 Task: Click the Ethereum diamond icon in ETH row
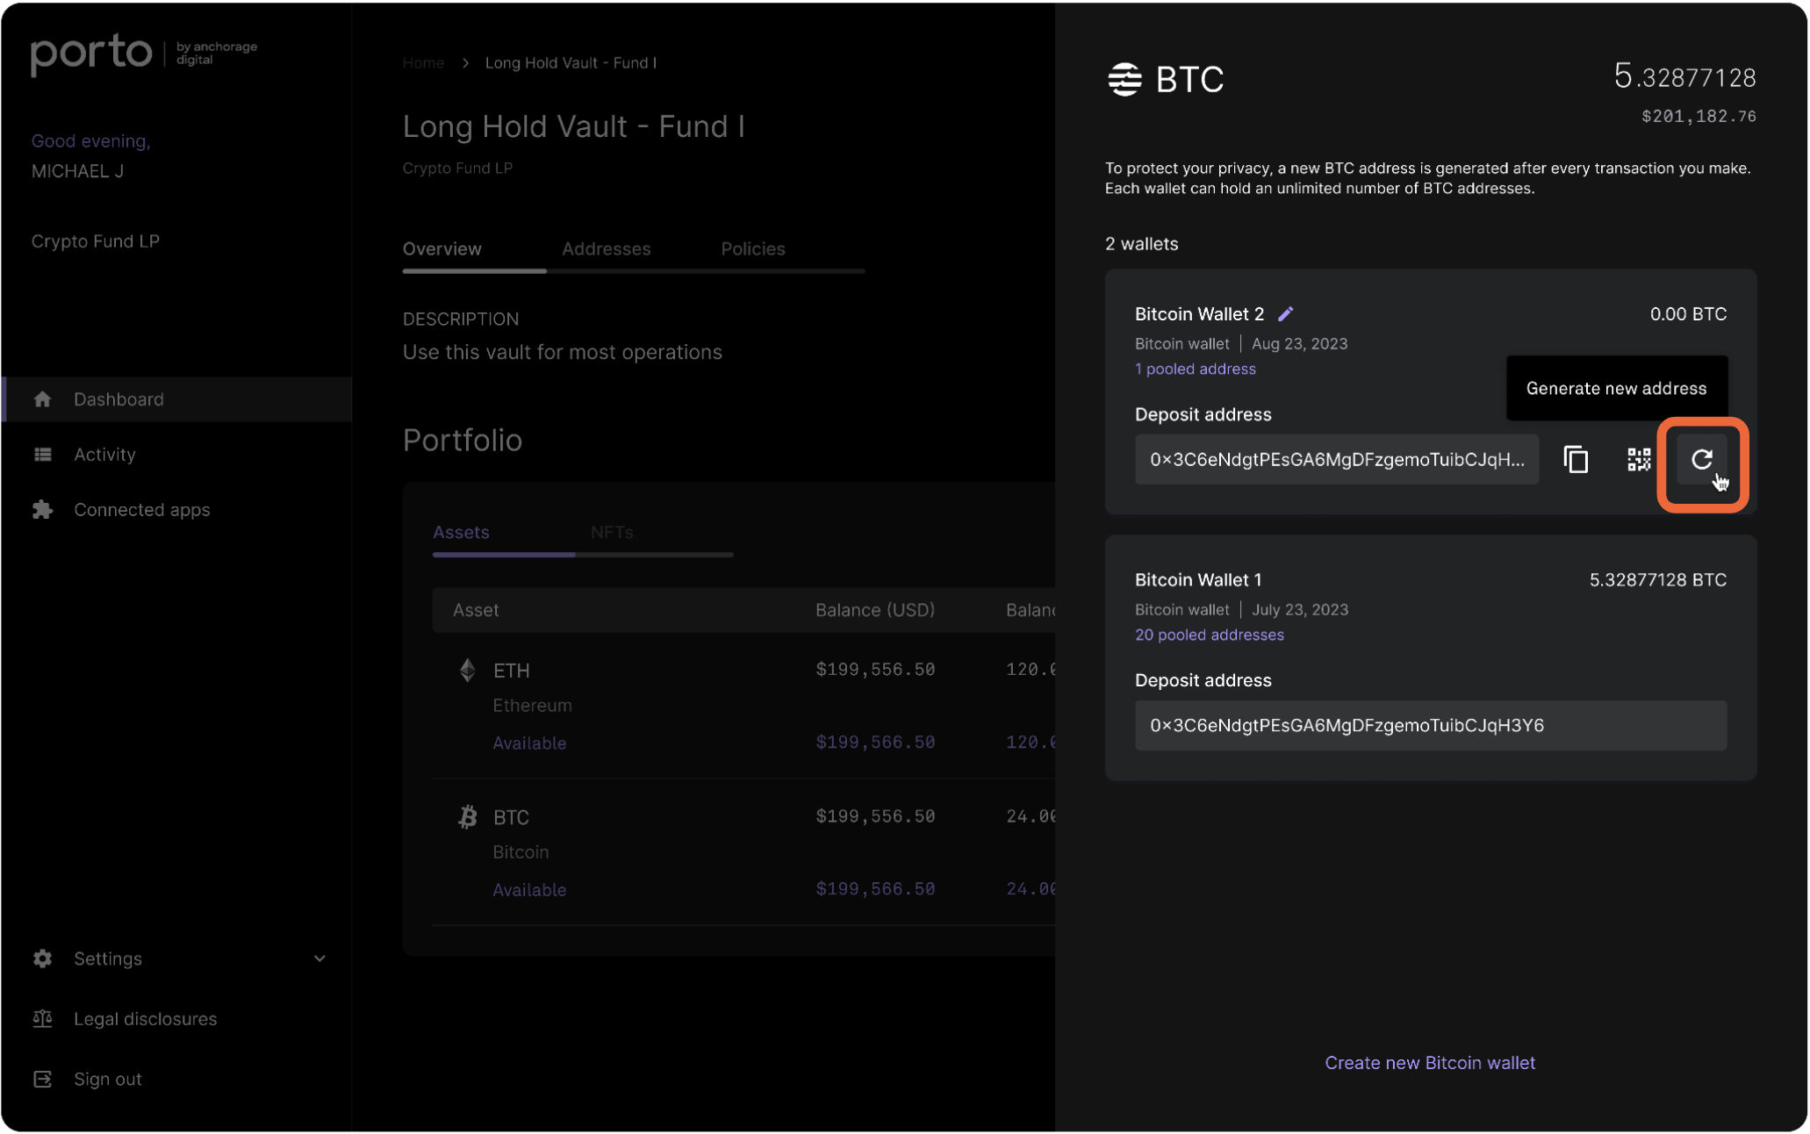click(468, 671)
